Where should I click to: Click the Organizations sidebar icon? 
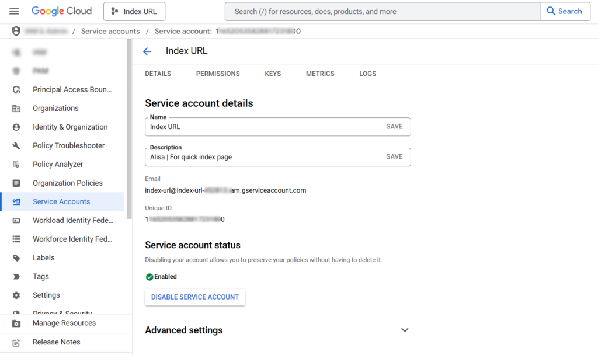point(16,108)
